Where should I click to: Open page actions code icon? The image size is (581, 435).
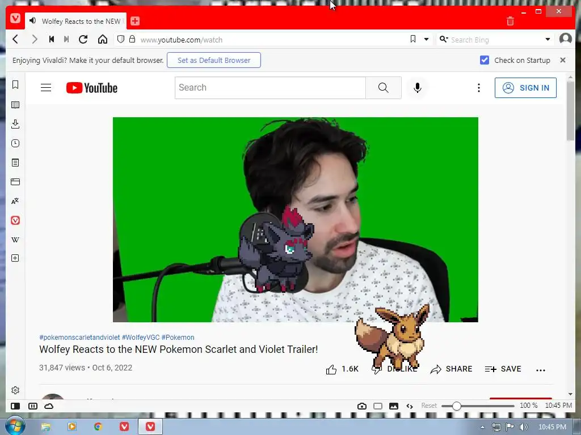(x=410, y=406)
